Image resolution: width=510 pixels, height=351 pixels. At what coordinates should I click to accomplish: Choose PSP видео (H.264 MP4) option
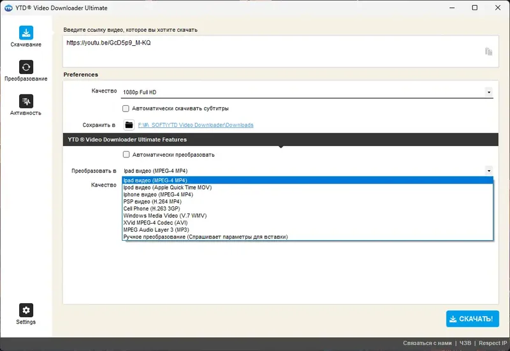point(308,201)
